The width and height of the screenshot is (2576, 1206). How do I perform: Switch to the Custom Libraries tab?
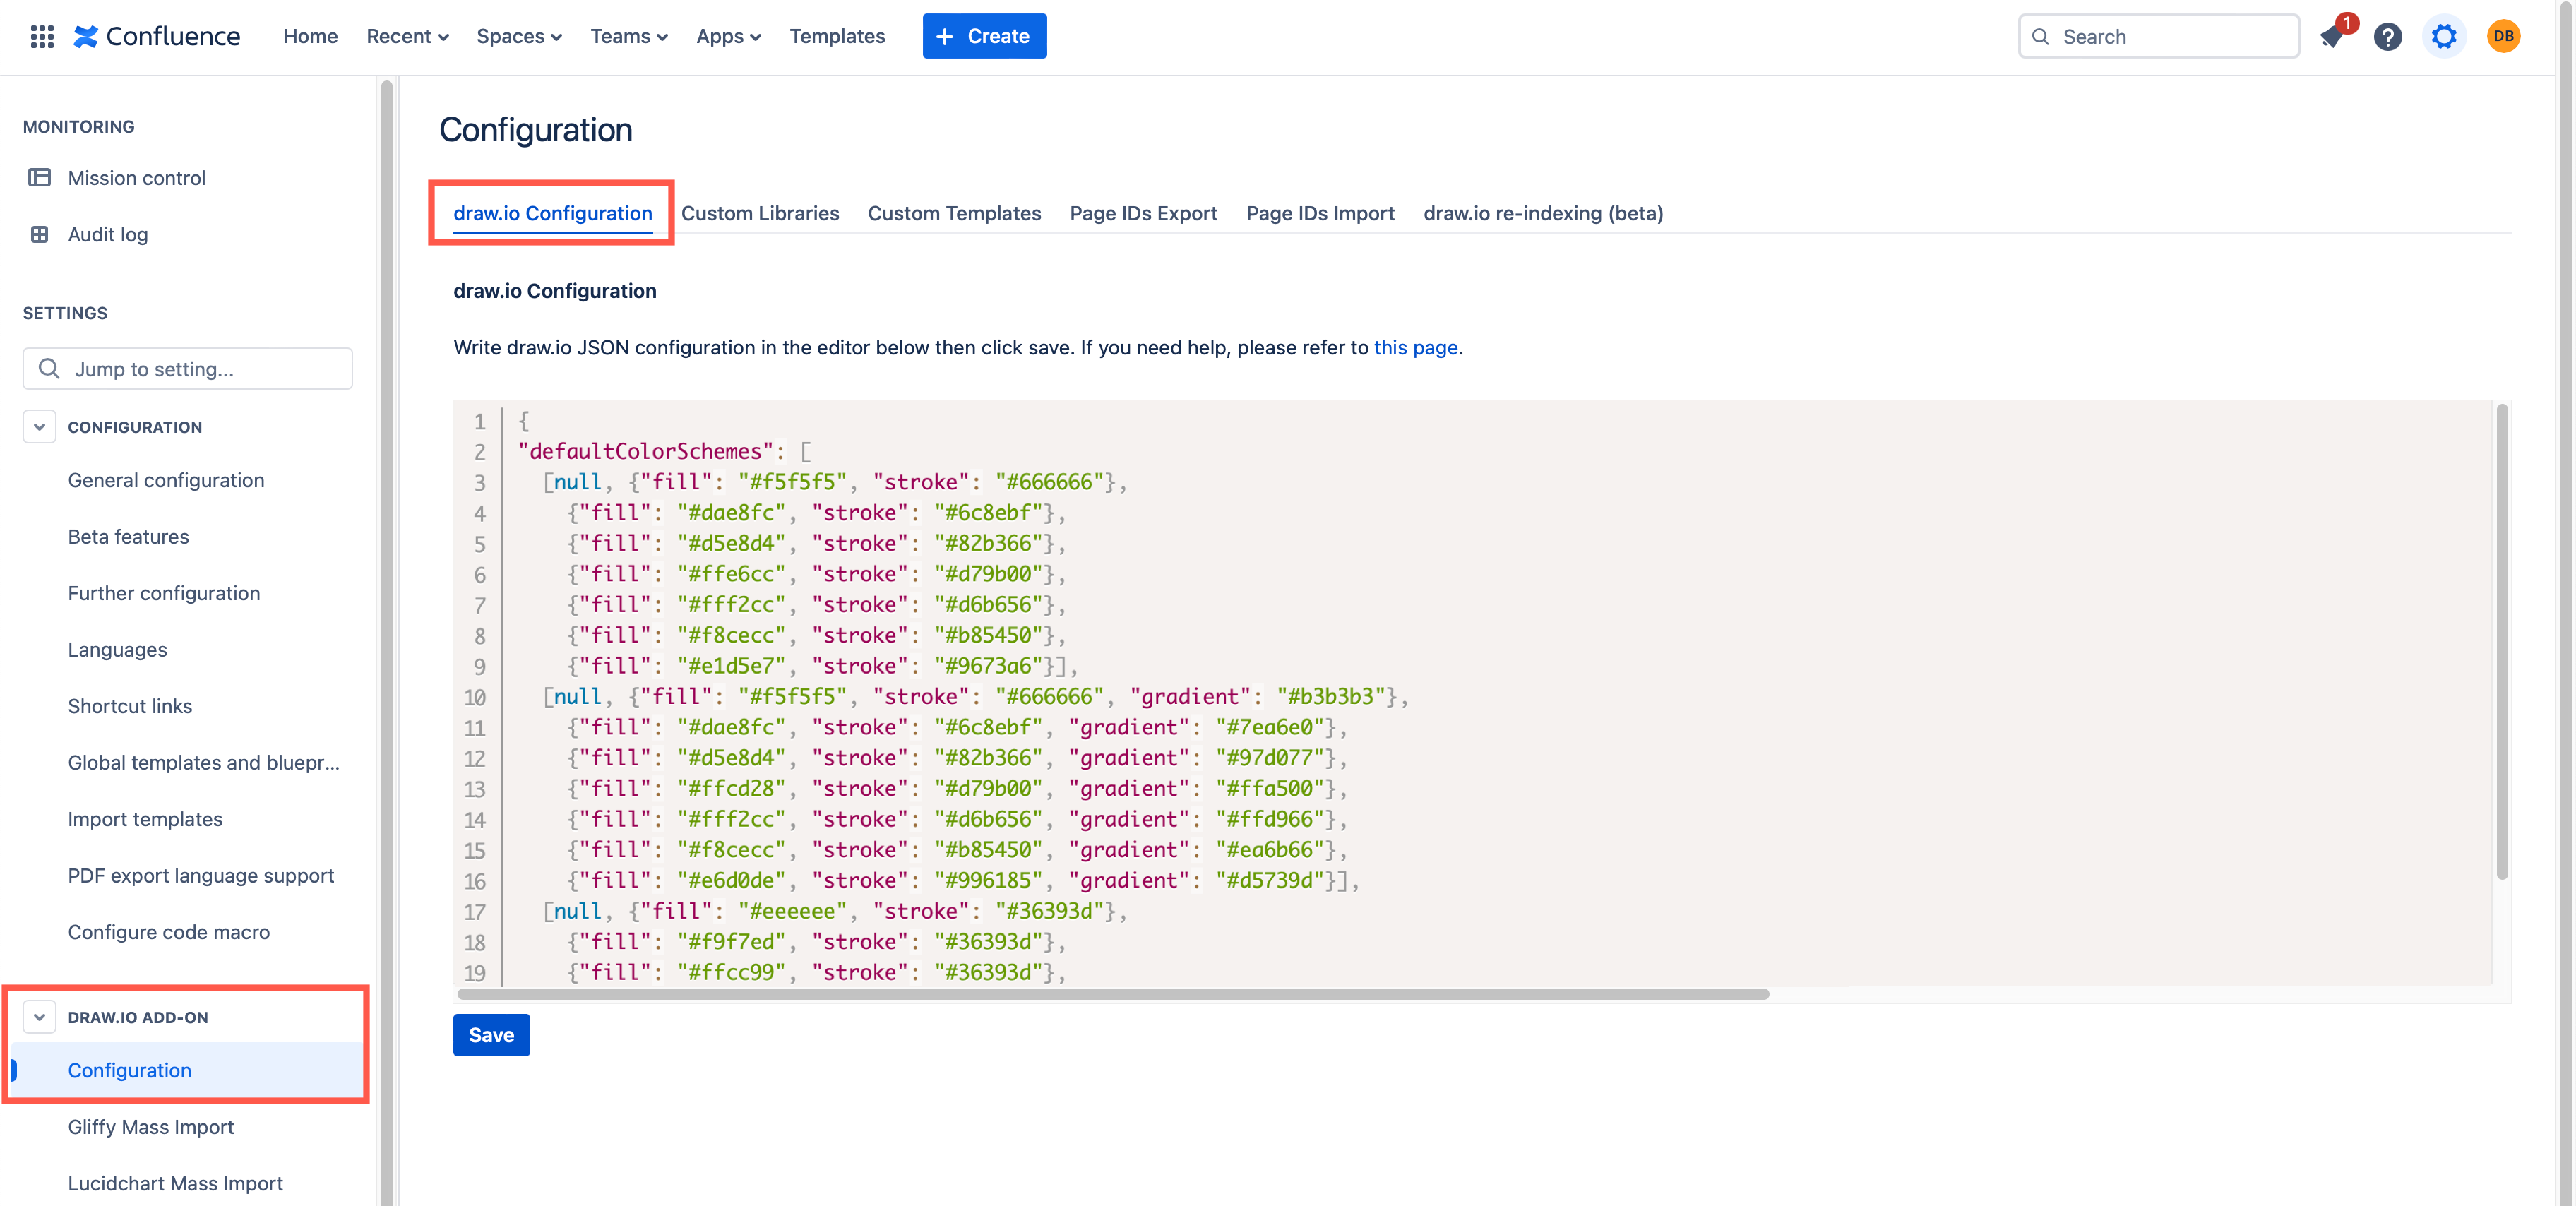(760, 213)
